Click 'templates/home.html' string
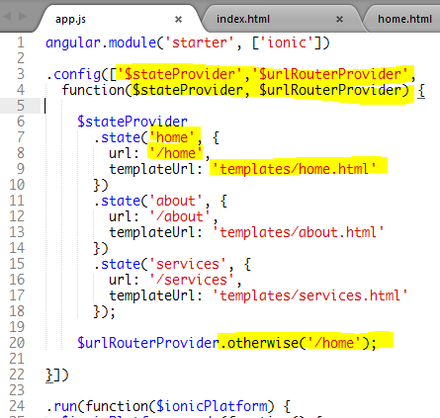Screen dimensions: 440x418 [295, 169]
